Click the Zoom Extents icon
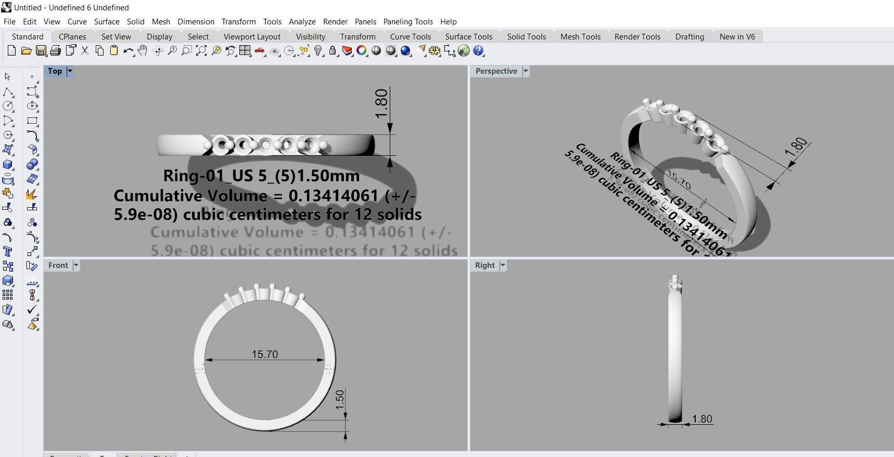894x457 pixels. pos(201,50)
